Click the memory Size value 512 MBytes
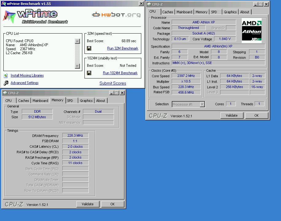281x221 pixels. click(x=37, y=117)
